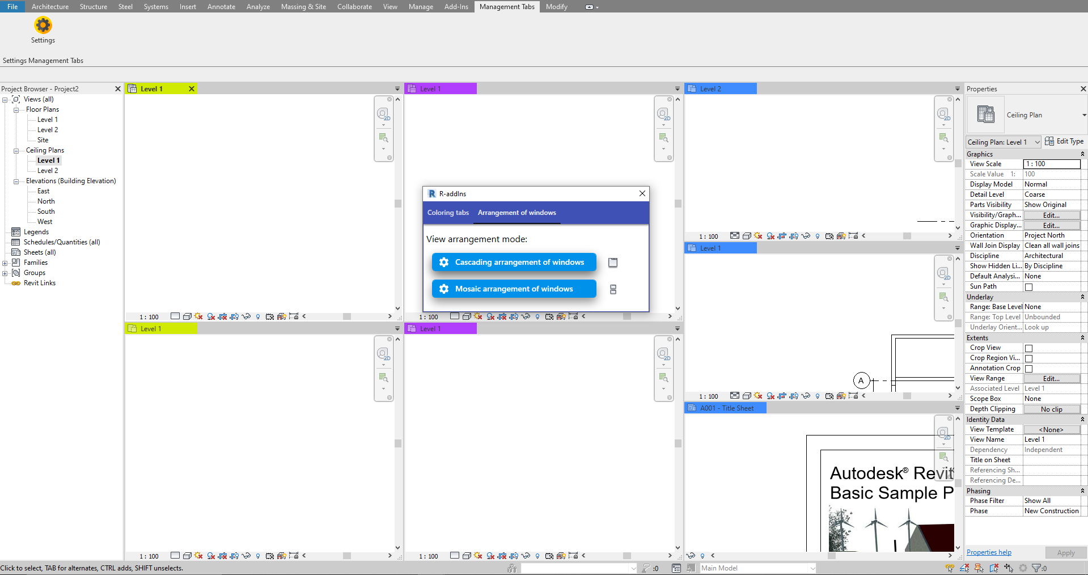Open the View Scale dropdown showing 1:100
The image size is (1088, 575).
(x=1051, y=164)
